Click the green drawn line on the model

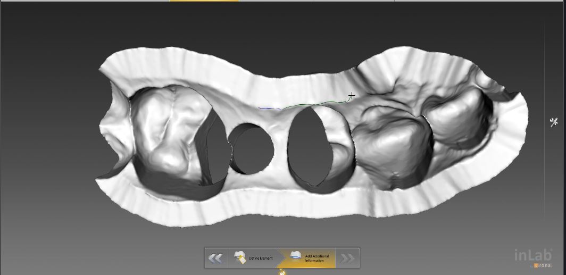(x=314, y=103)
